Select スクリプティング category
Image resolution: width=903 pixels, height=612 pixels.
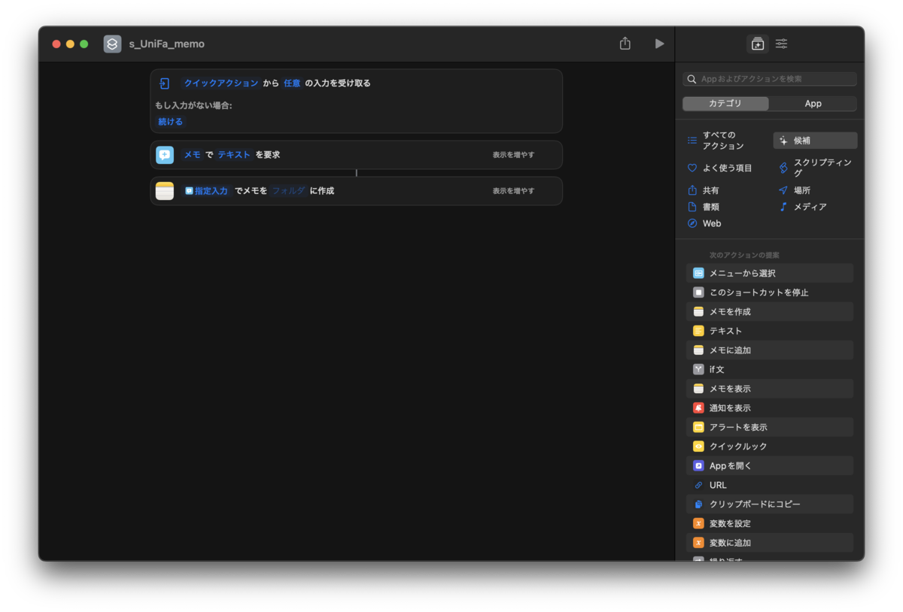[816, 168]
